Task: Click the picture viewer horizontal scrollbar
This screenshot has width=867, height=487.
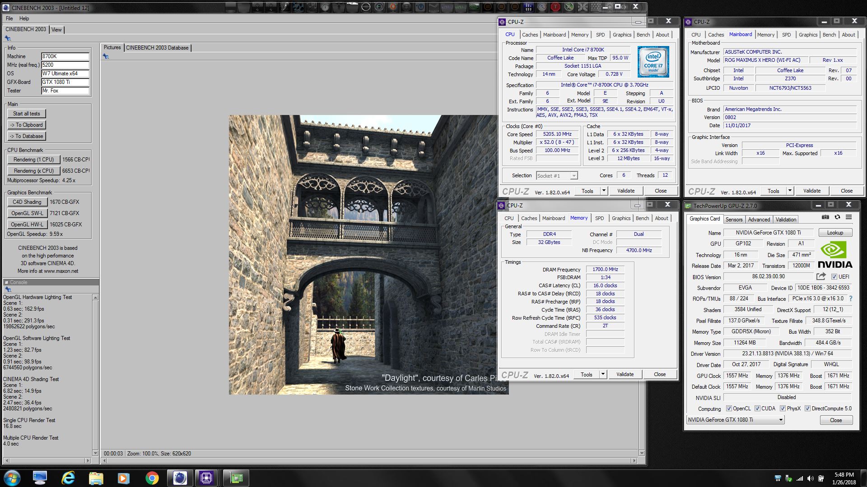Action: [370, 461]
